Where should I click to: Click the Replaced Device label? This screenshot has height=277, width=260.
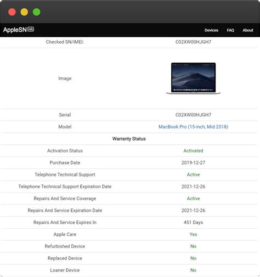[65, 258]
